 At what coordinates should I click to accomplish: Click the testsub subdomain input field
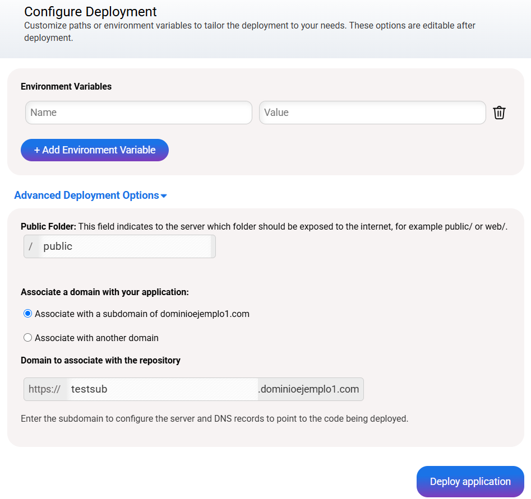pos(161,389)
